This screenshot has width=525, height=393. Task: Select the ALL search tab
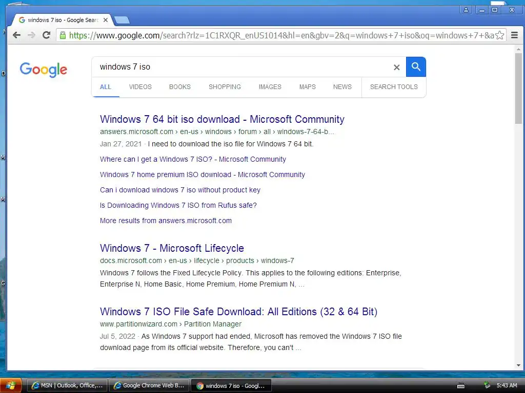click(x=106, y=87)
